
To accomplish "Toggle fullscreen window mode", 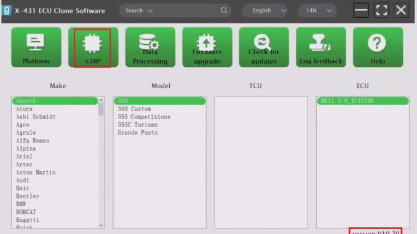I will pyautogui.click(x=381, y=10).
